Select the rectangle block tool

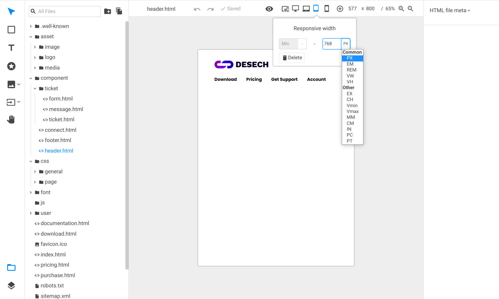[x=11, y=30]
